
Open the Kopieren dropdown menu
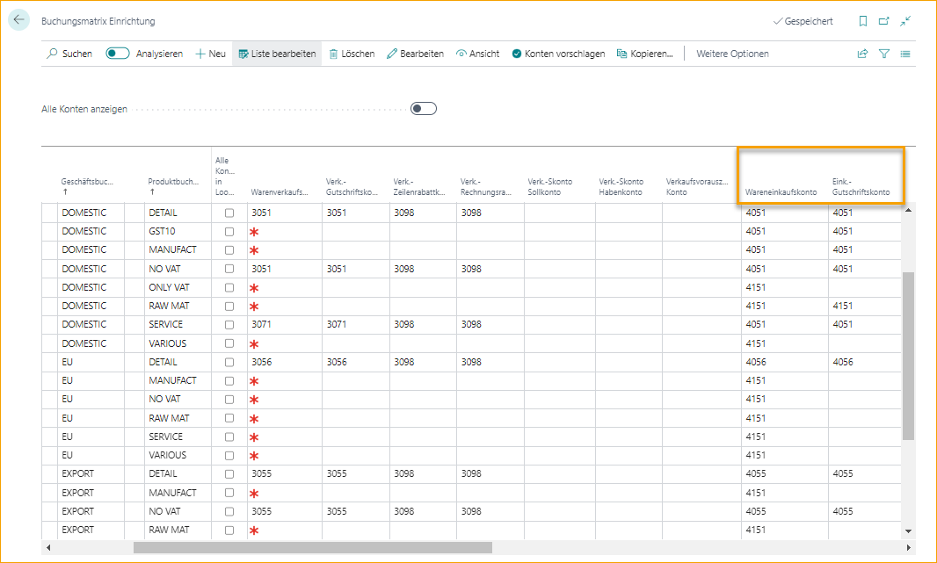pos(645,54)
